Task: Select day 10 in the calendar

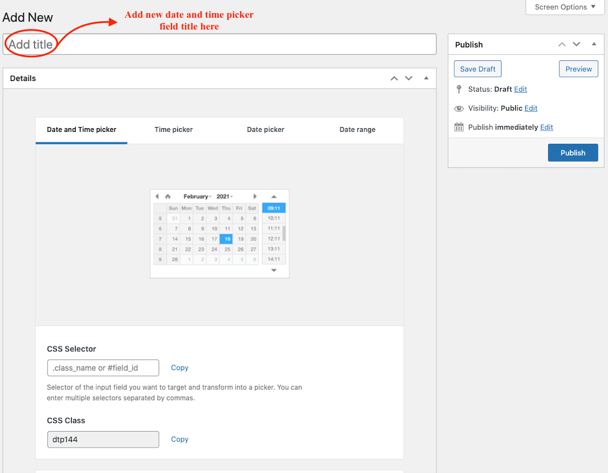Action: point(213,229)
